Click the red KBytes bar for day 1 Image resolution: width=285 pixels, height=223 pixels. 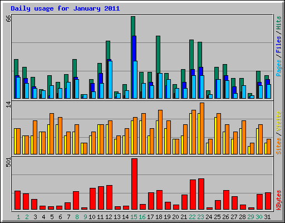click(18, 200)
